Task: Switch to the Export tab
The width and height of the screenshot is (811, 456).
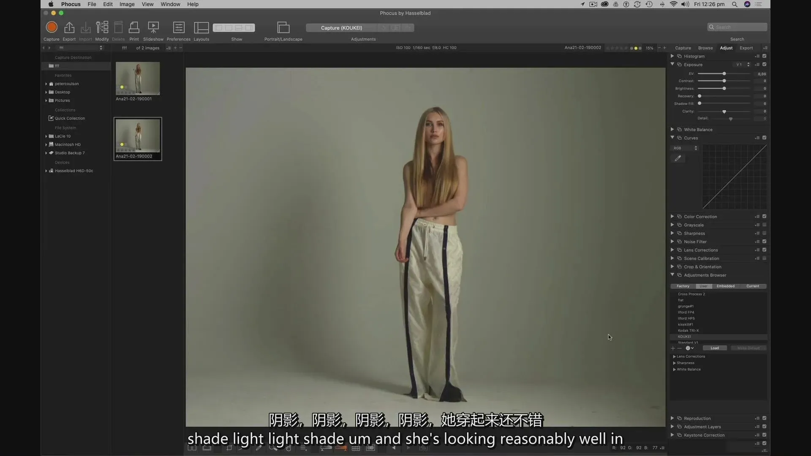Action: tap(746, 48)
